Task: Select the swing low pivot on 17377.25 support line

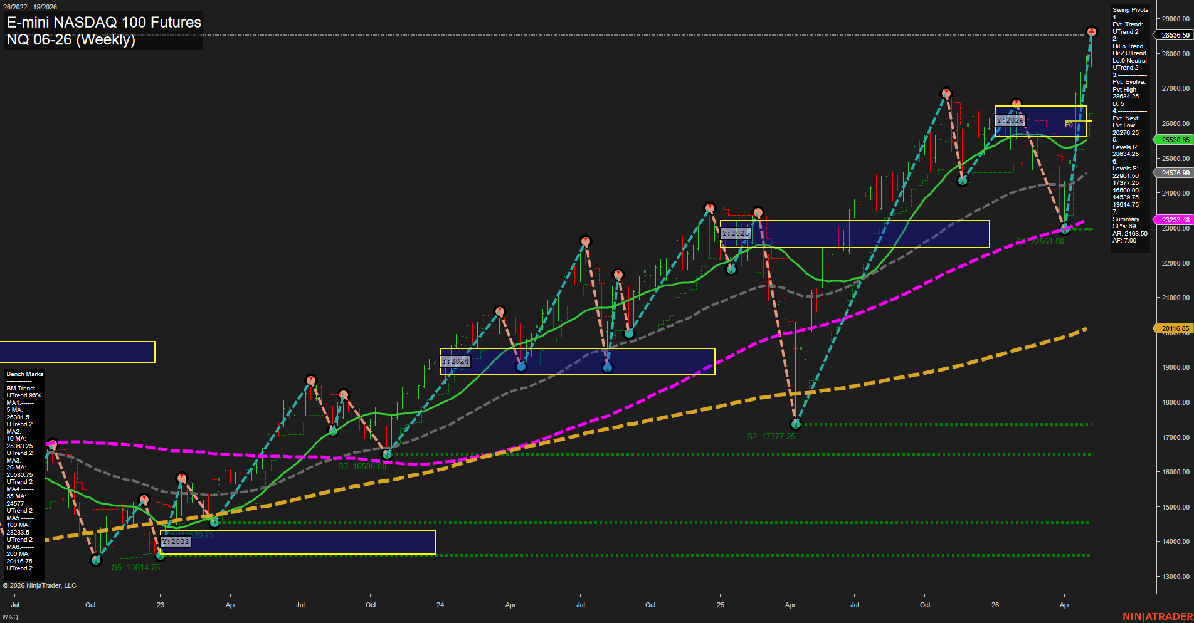Action: [x=796, y=424]
